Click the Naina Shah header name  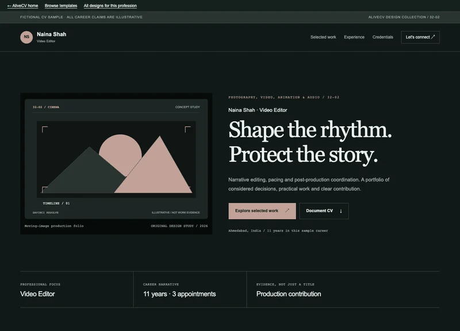51,34
